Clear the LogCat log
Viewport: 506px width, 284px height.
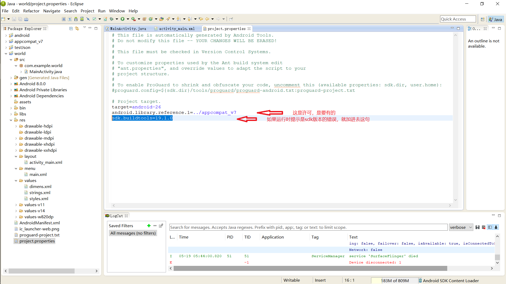point(484,227)
